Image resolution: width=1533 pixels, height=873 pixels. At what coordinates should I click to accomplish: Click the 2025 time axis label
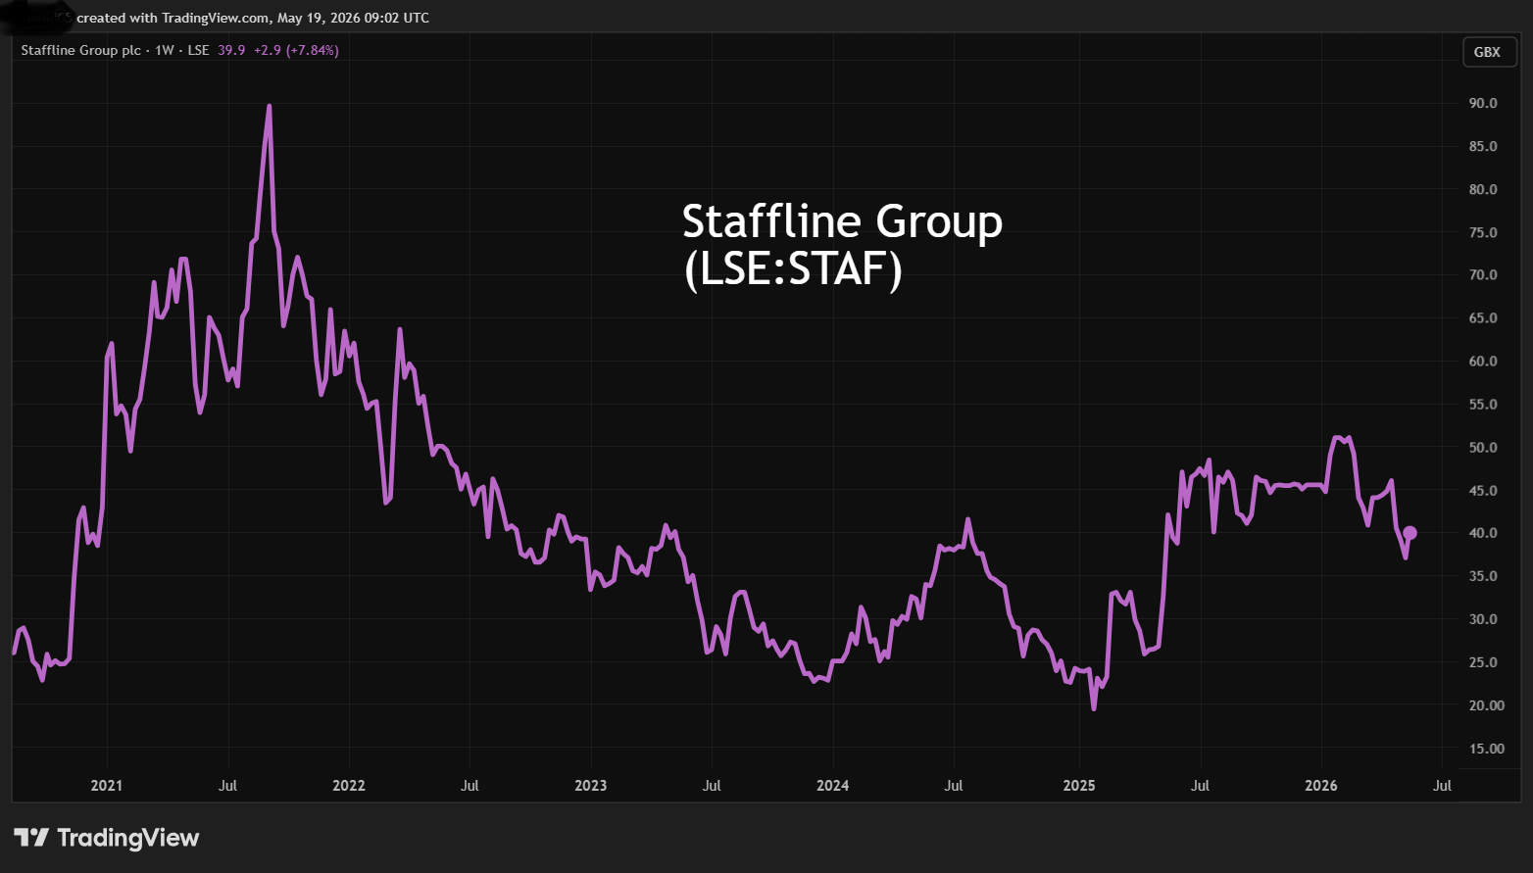pyautogui.click(x=1079, y=786)
